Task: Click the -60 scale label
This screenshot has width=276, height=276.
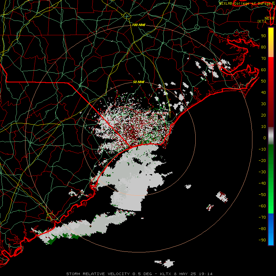Action: pos(262,206)
